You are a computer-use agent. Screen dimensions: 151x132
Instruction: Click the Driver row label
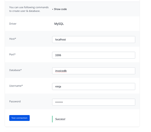coord(13,24)
